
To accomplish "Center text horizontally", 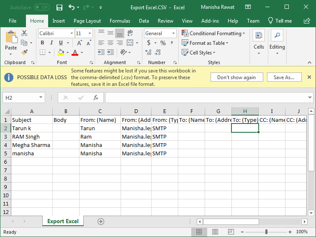I will coord(110,43).
